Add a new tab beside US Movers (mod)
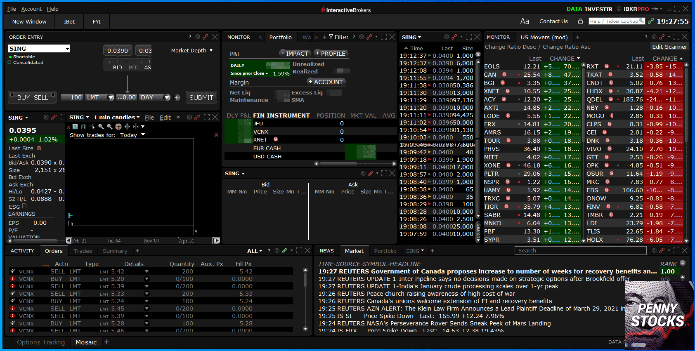This screenshot has height=351, width=695. coord(578,37)
